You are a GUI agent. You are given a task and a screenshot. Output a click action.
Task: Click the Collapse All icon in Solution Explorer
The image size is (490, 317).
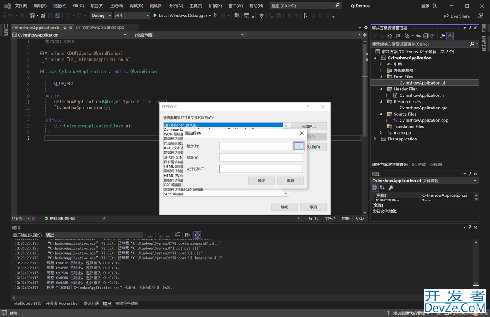pyautogui.click(x=426, y=36)
